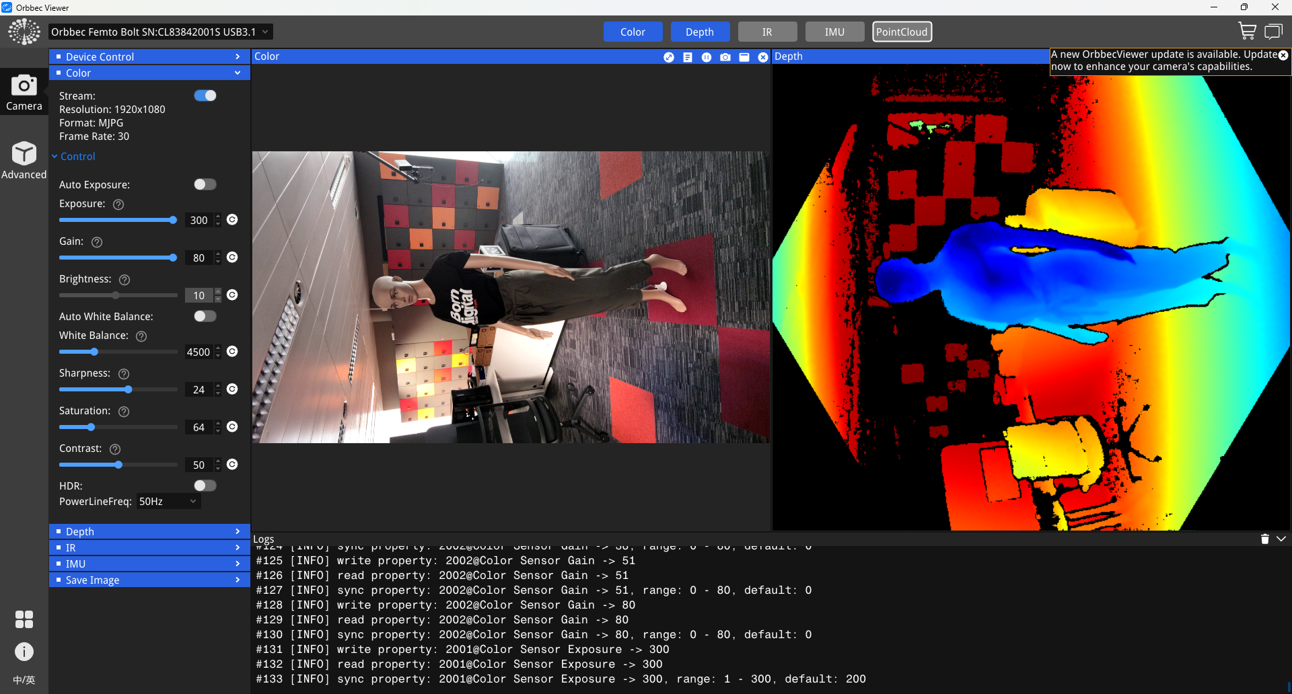Enable HDR for the color sensor
This screenshot has width=1292, height=694.
pyautogui.click(x=204, y=486)
